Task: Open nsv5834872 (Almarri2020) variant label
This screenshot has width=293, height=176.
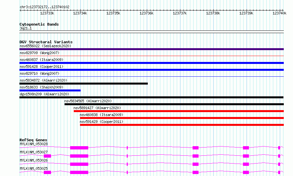Action: point(43,80)
